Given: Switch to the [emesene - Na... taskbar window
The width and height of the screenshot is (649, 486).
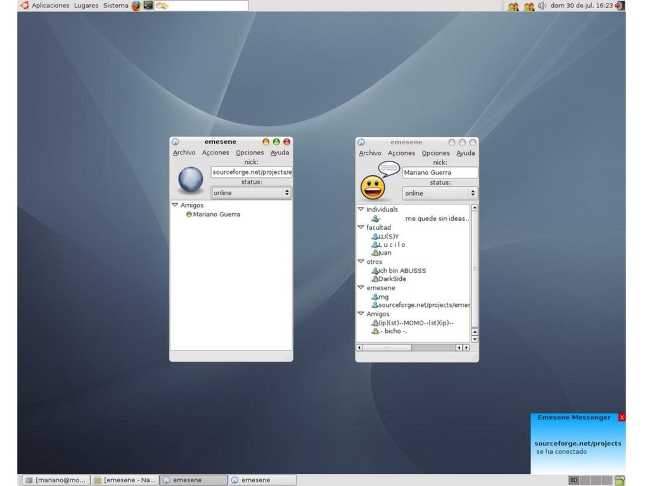Looking at the screenshot, I should (125, 480).
